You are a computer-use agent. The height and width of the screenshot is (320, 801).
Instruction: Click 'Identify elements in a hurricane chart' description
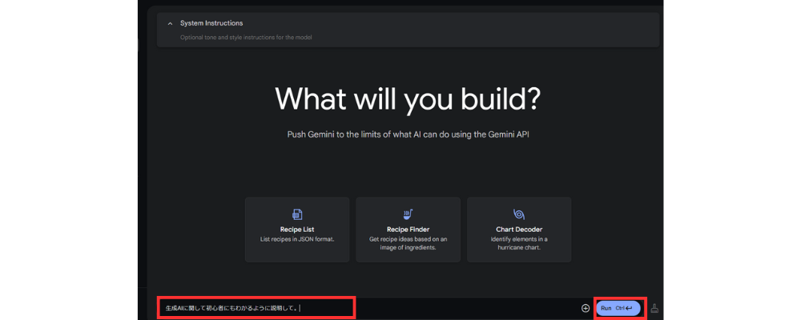(519, 243)
